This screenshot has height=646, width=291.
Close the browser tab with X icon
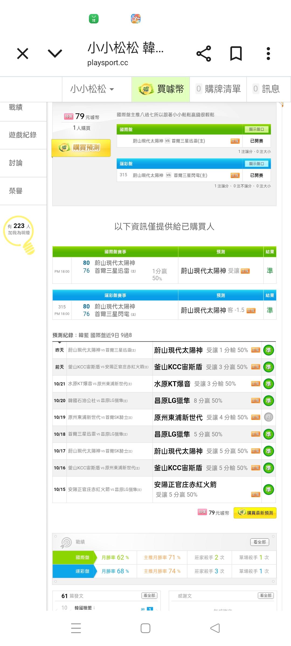[x=23, y=54]
